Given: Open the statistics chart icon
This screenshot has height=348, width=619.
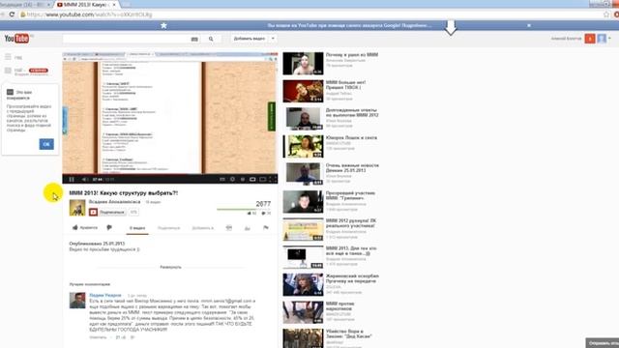Looking at the screenshot, I should tap(248, 228).
